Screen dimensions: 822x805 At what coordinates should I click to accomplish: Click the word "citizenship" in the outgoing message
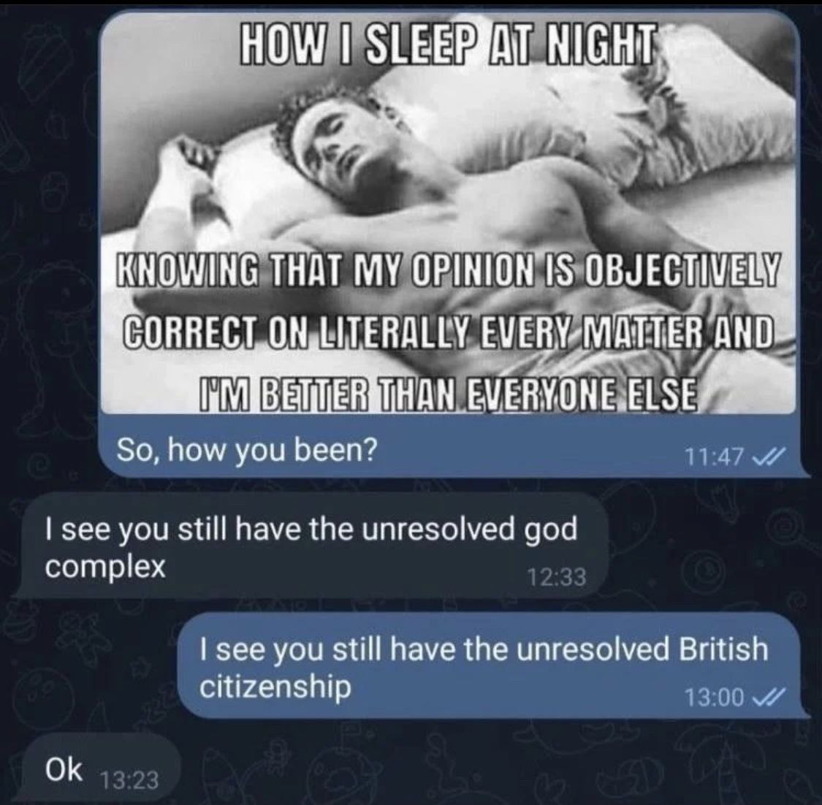[275, 687]
